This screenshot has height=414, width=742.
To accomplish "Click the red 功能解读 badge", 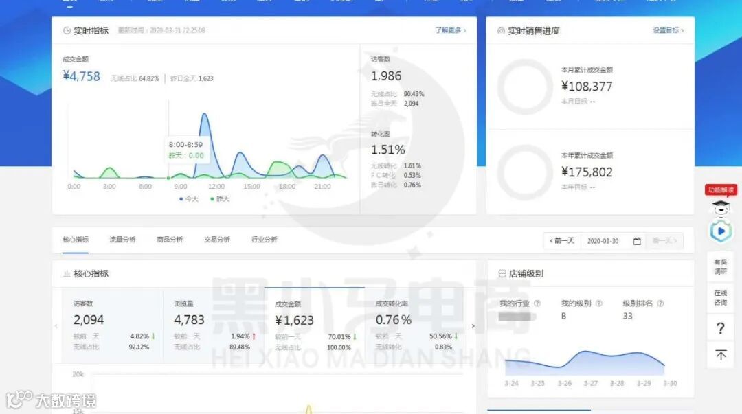I will tap(721, 189).
